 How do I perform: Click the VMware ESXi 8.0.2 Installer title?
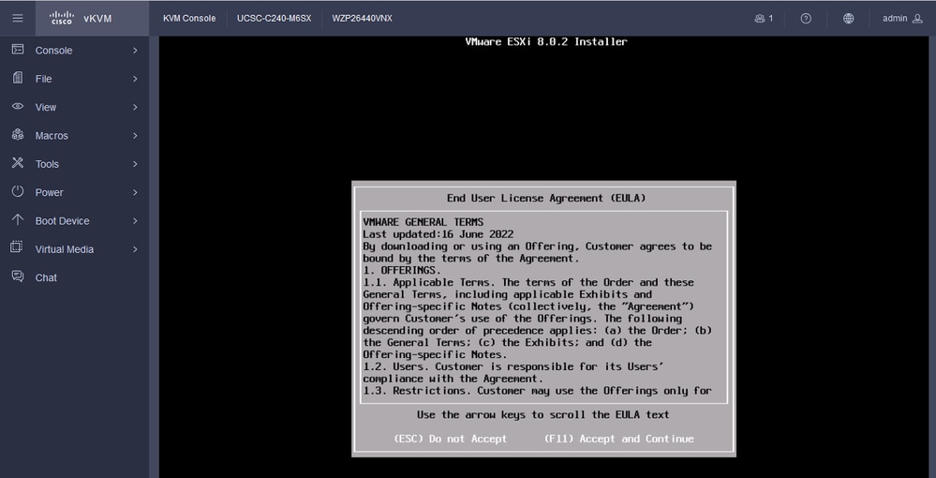[546, 41]
